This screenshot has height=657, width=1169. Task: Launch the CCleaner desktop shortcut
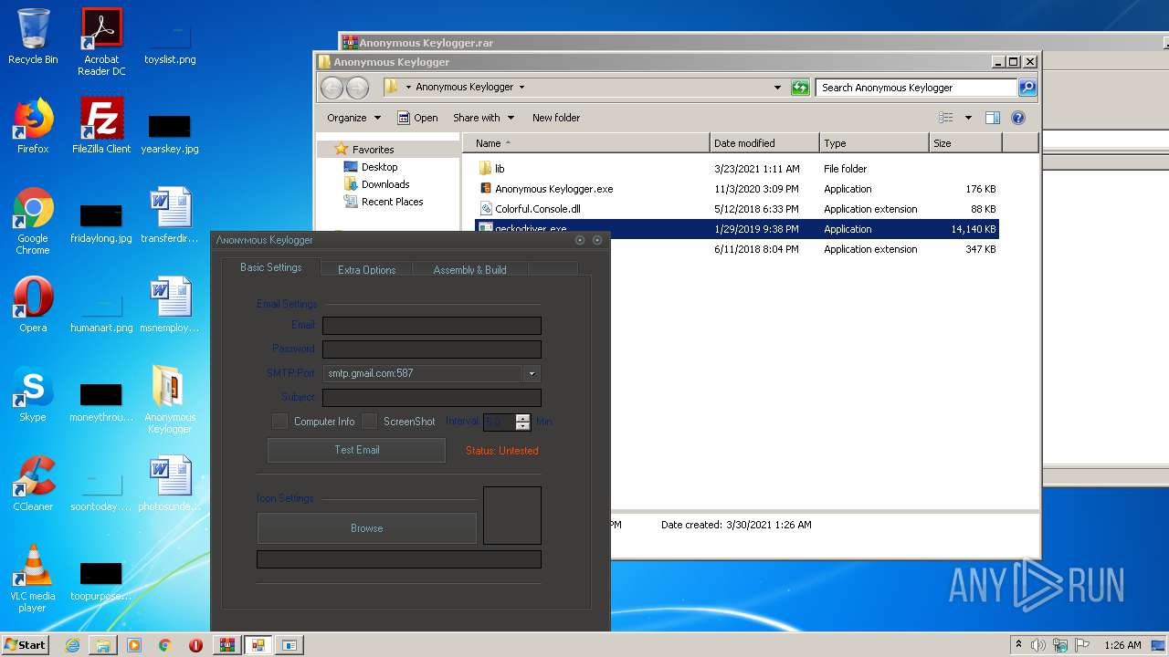32,485
